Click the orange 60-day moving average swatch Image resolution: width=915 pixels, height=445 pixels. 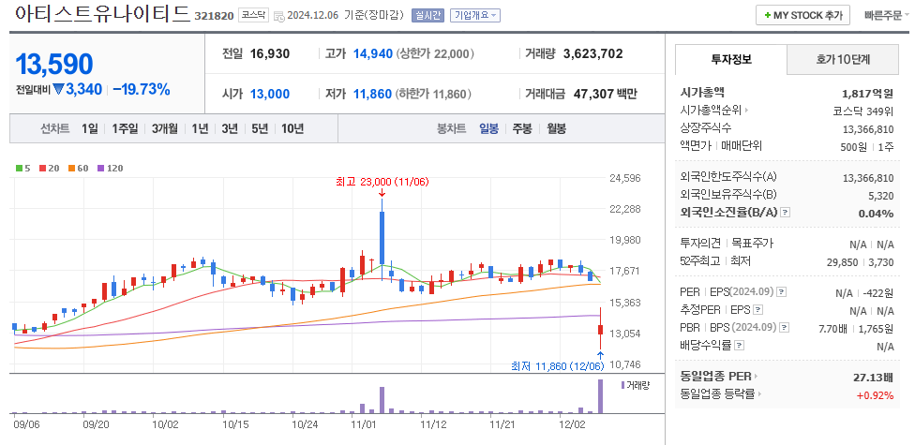72,169
